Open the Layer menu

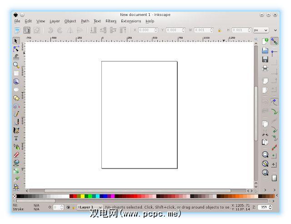[x=55, y=21]
